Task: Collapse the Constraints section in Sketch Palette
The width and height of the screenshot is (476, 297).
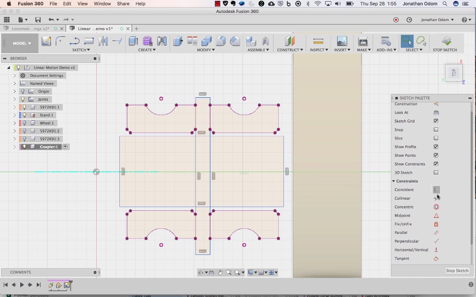Action: click(394, 181)
